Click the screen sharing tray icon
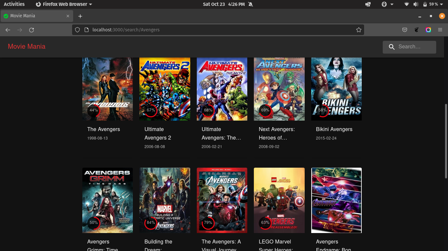448x251 pixels. pyautogui.click(x=368, y=4)
